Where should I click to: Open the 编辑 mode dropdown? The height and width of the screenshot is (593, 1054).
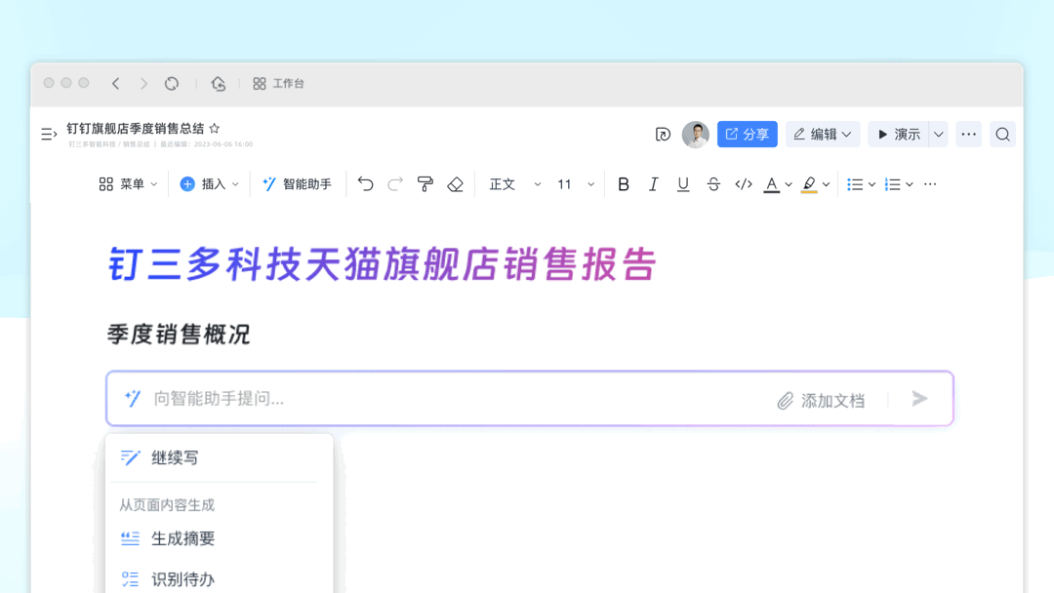(823, 135)
